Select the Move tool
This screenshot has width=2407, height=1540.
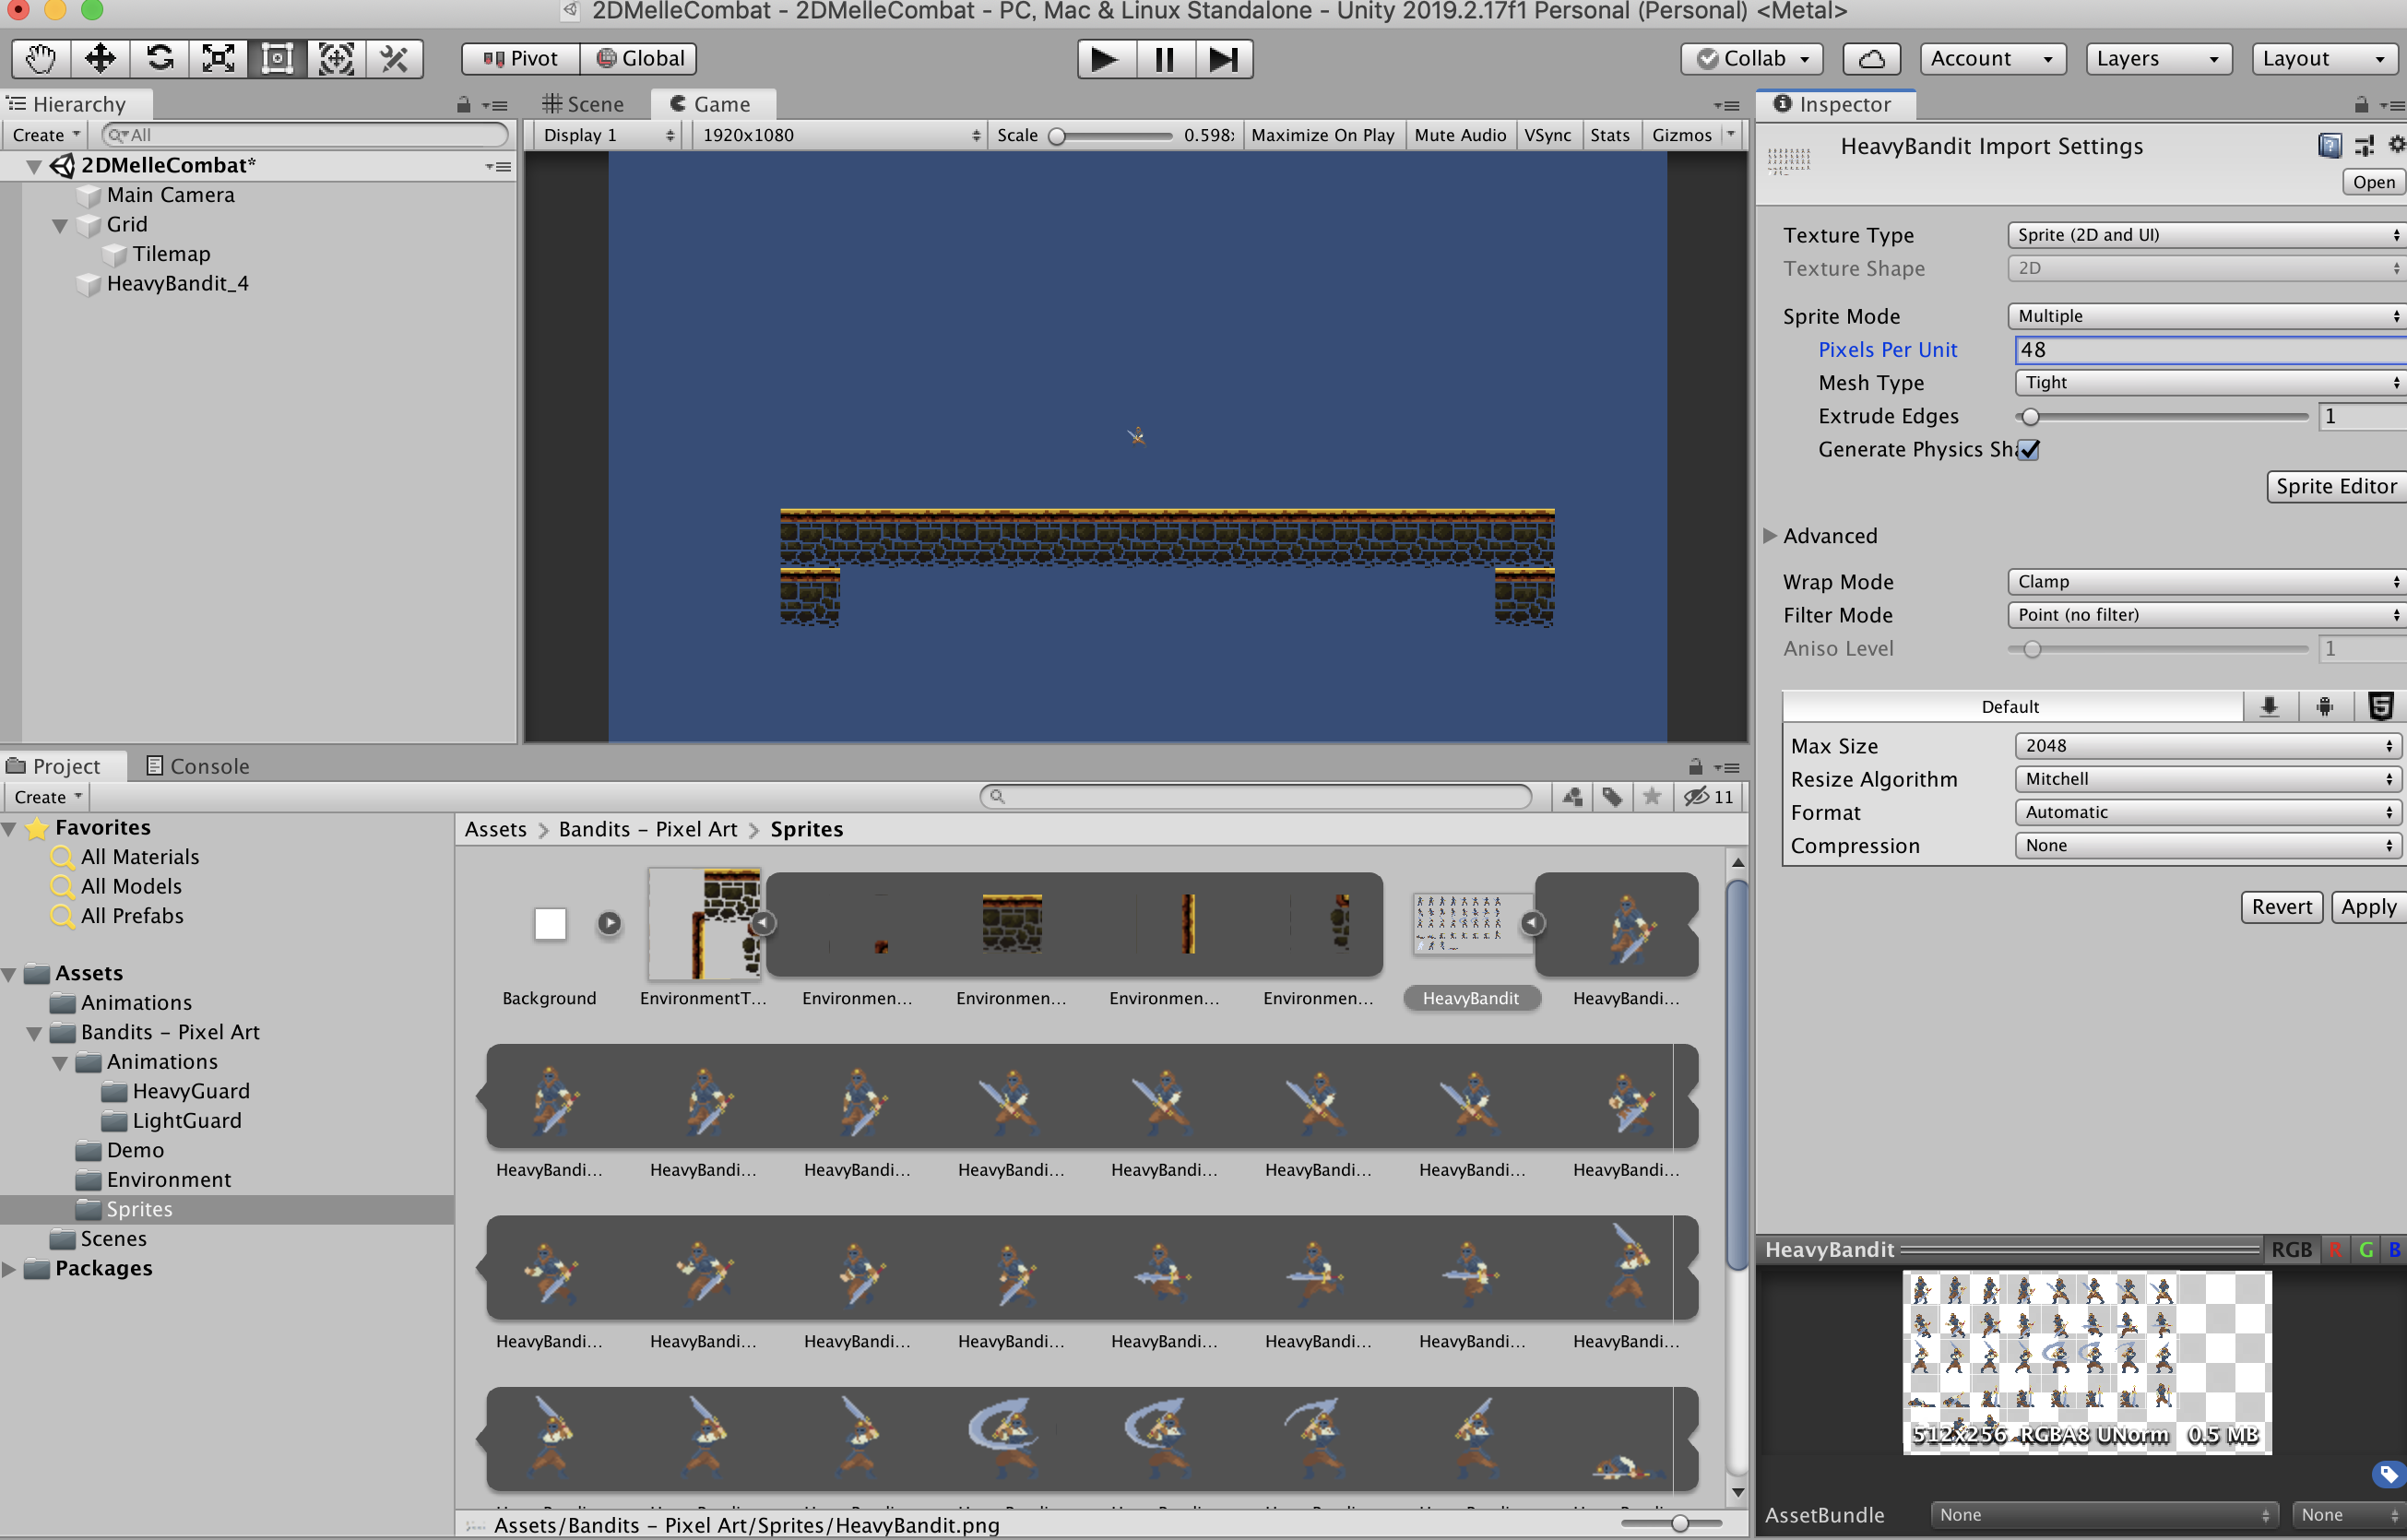[100, 59]
